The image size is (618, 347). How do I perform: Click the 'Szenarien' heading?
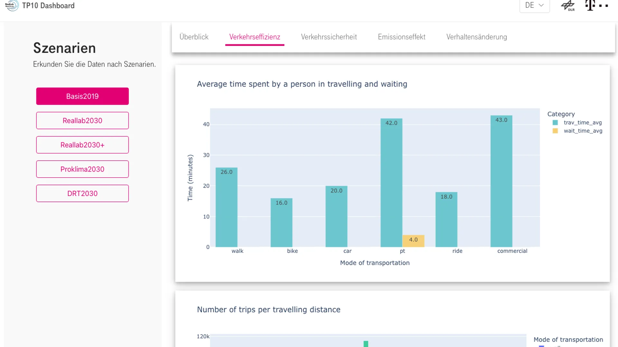pyautogui.click(x=64, y=48)
